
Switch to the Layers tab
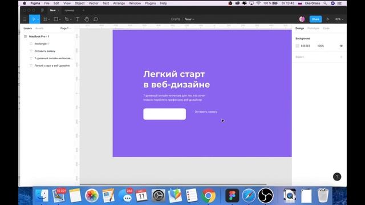point(28,28)
